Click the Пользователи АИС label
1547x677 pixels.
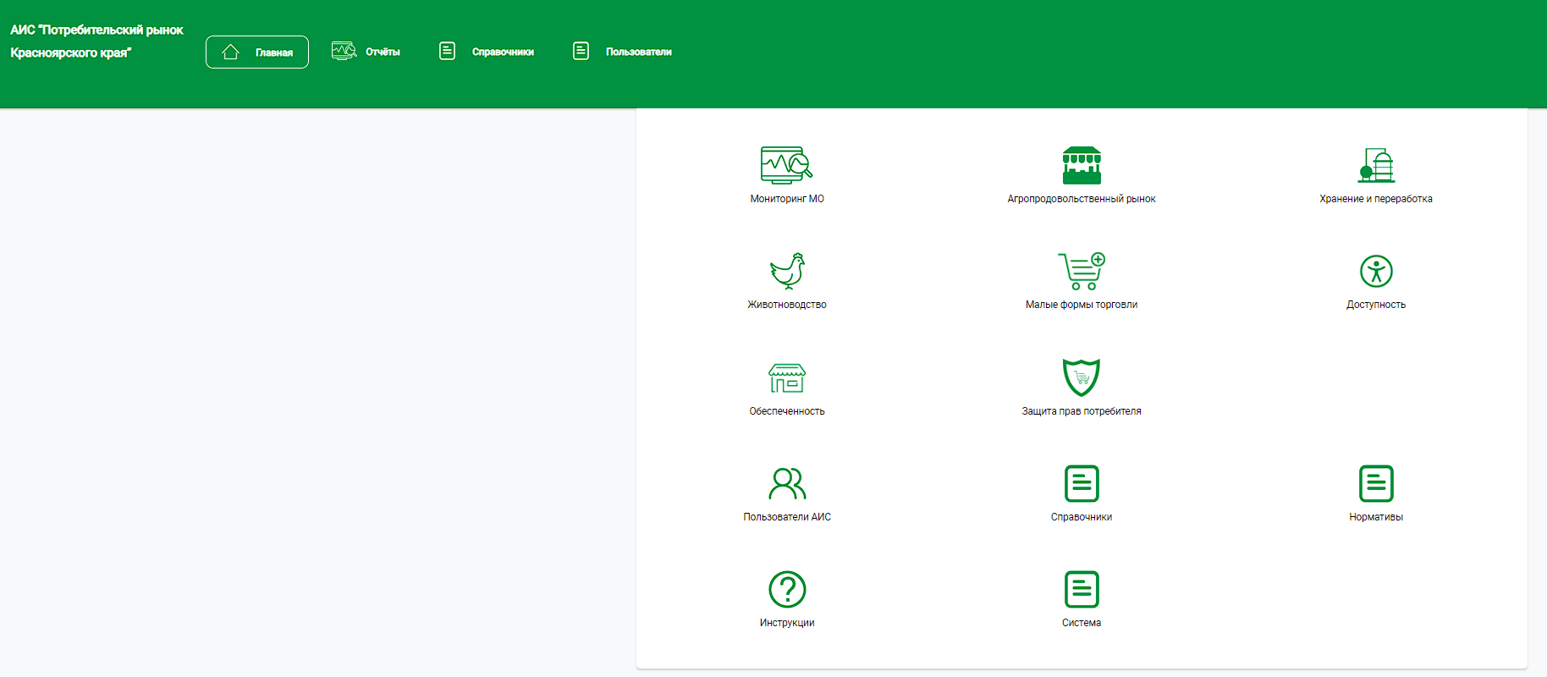(787, 517)
